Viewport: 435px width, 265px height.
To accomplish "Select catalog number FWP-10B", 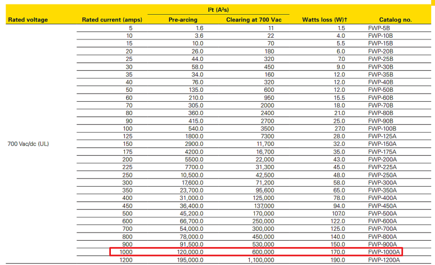I will (380, 36).
